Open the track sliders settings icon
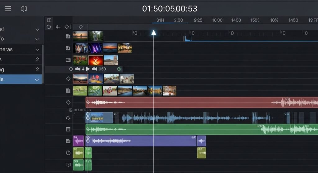The height and width of the screenshot is (173, 318). [x=58, y=27]
